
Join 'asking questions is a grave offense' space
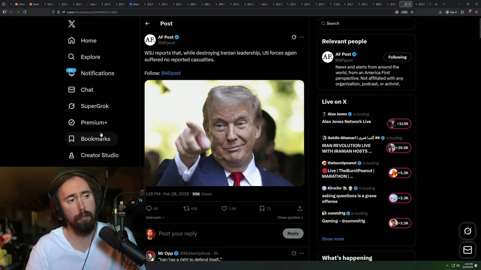[x=349, y=198]
